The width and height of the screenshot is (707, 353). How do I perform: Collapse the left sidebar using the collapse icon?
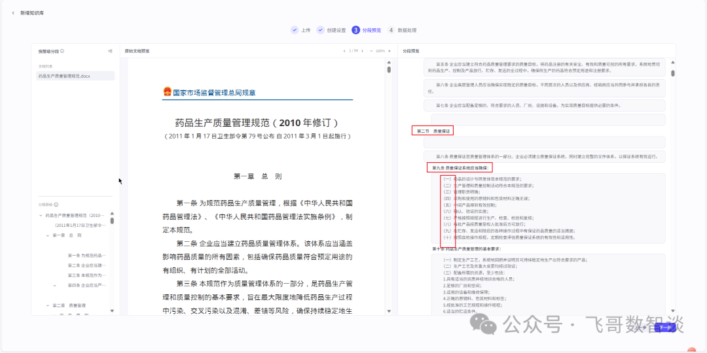111,51
